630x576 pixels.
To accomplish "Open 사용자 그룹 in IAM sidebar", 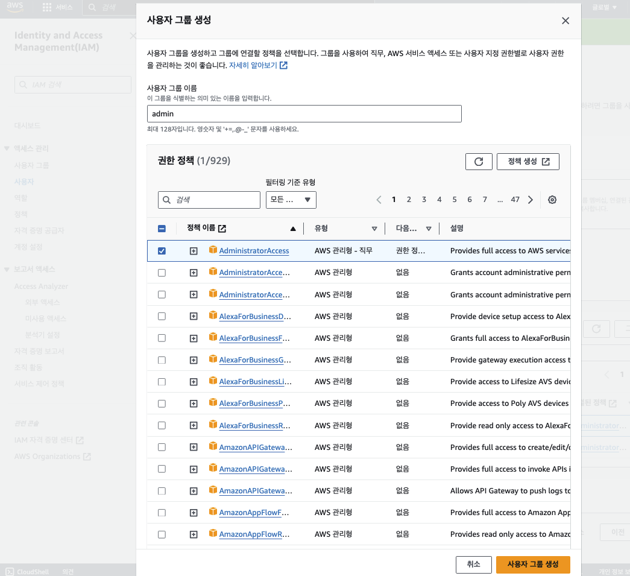I will 31,165.
